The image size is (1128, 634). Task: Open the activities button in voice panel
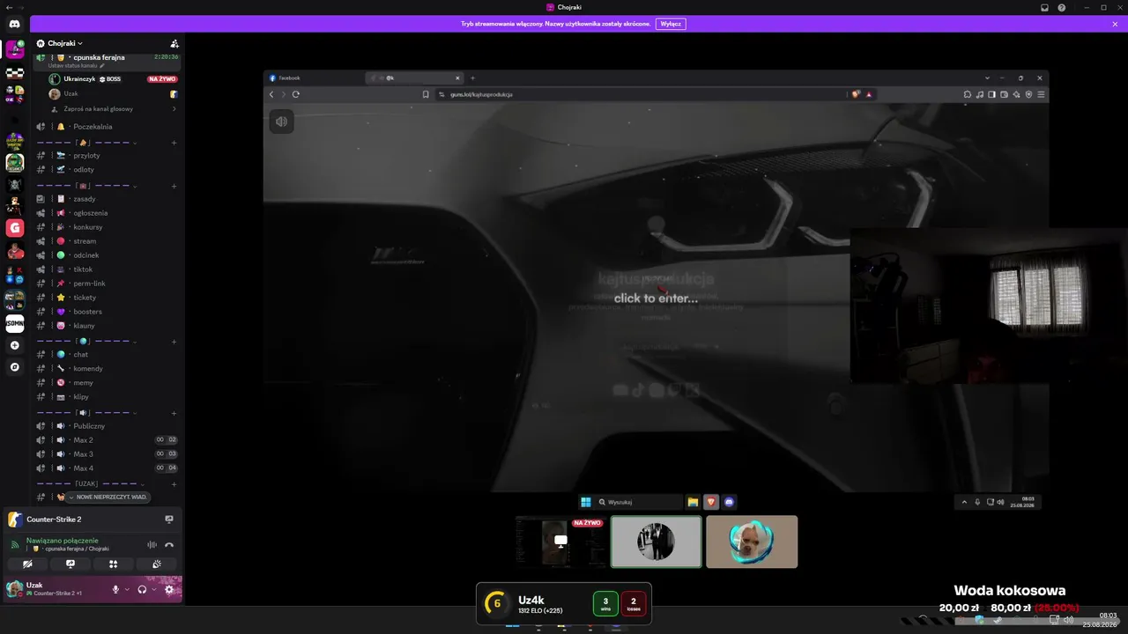(113, 564)
